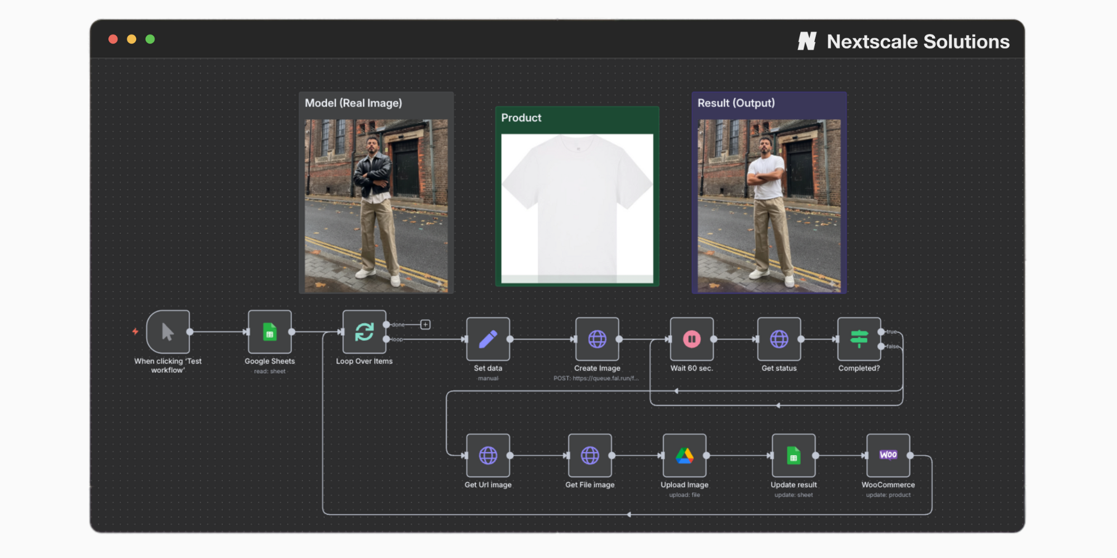Screen dimensions: 1117x558
Task: Select the Get File image node icon
Action: click(590, 455)
